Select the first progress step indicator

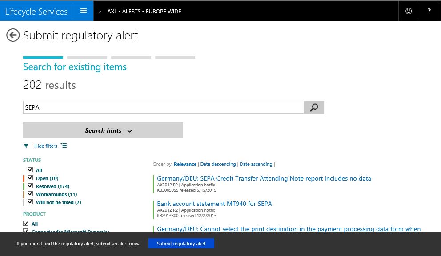pyautogui.click(x=43, y=58)
